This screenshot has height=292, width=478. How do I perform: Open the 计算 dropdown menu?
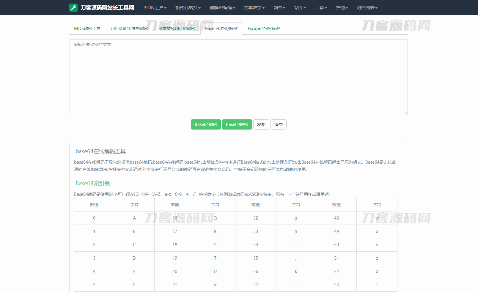pyautogui.click(x=321, y=8)
